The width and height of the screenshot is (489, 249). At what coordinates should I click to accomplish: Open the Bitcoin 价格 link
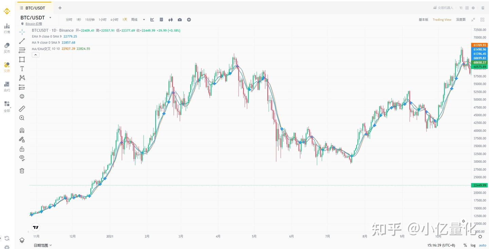click(34, 23)
